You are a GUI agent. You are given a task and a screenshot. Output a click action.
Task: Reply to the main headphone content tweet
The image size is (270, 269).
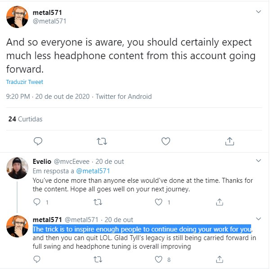click(39, 141)
